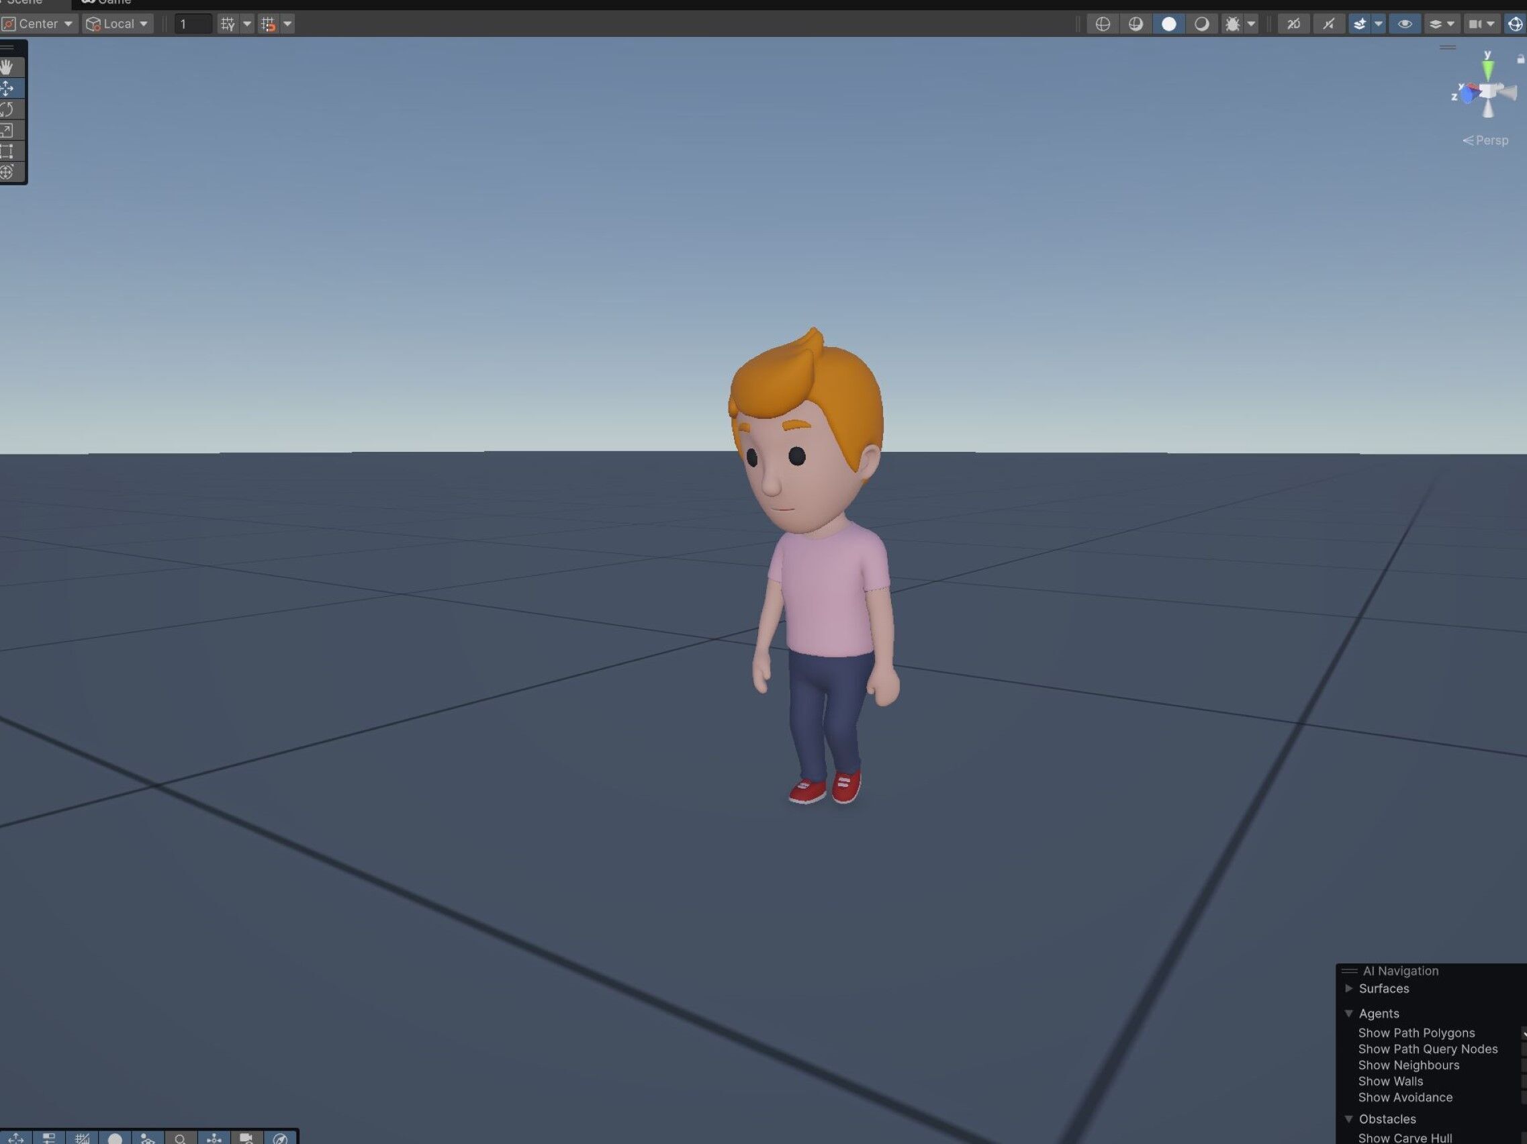1527x1144 pixels.
Task: Click 'Show Path Query Nodes' option
Action: (x=1428, y=1049)
